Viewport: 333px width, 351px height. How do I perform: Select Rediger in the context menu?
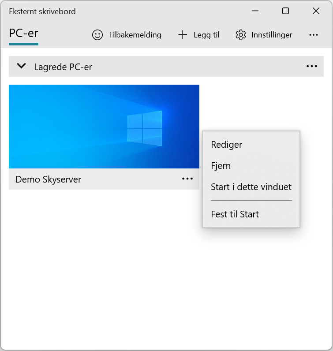(x=227, y=145)
